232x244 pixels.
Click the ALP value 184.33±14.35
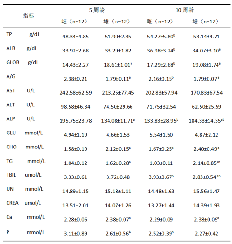point(206,121)
